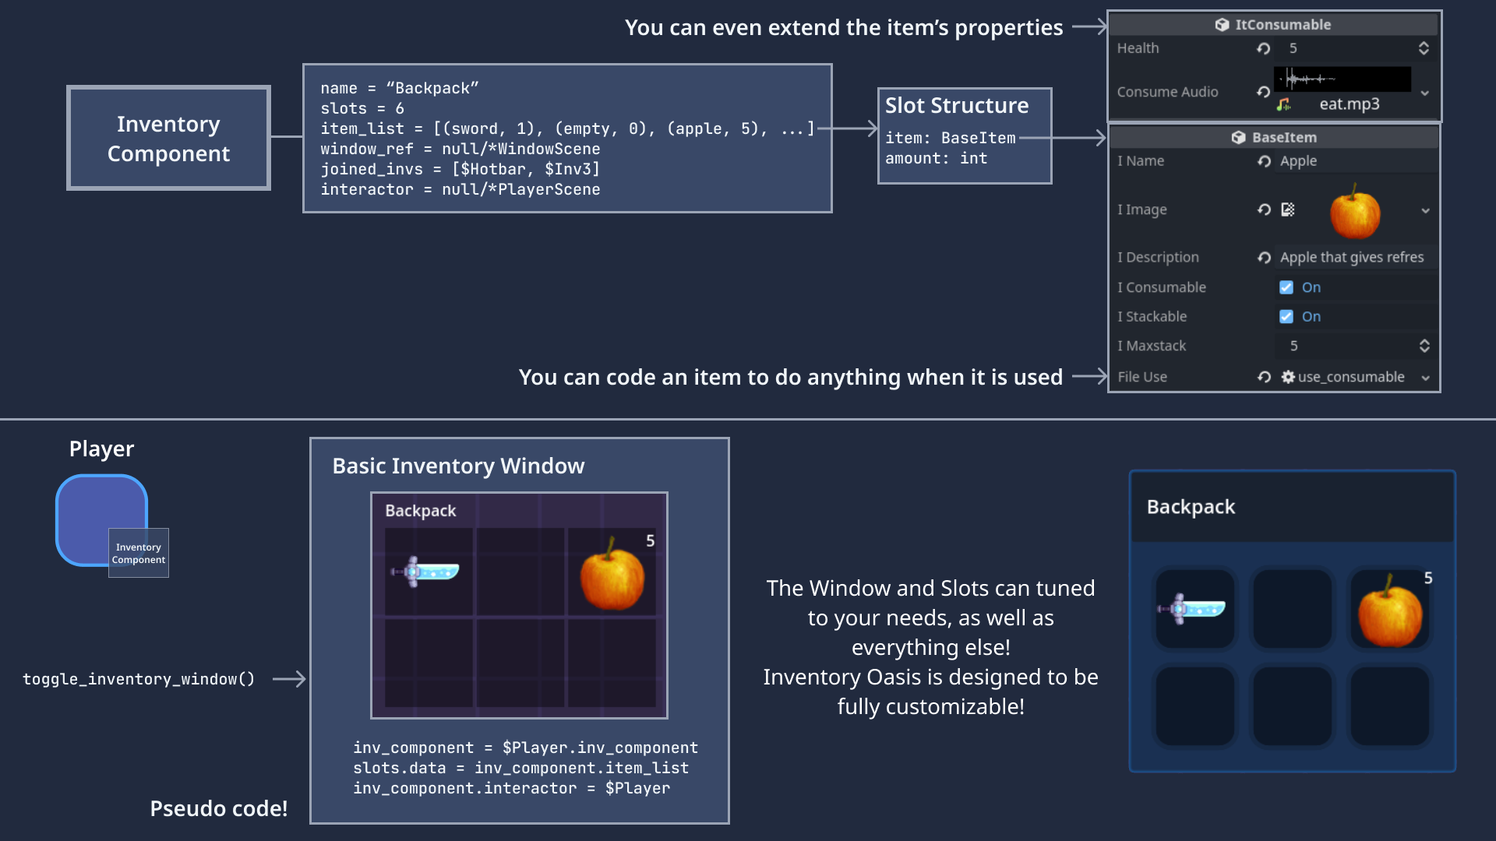Click the Inventory Component box
The width and height of the screenshot is (1496, 841).
pos(168,138)
